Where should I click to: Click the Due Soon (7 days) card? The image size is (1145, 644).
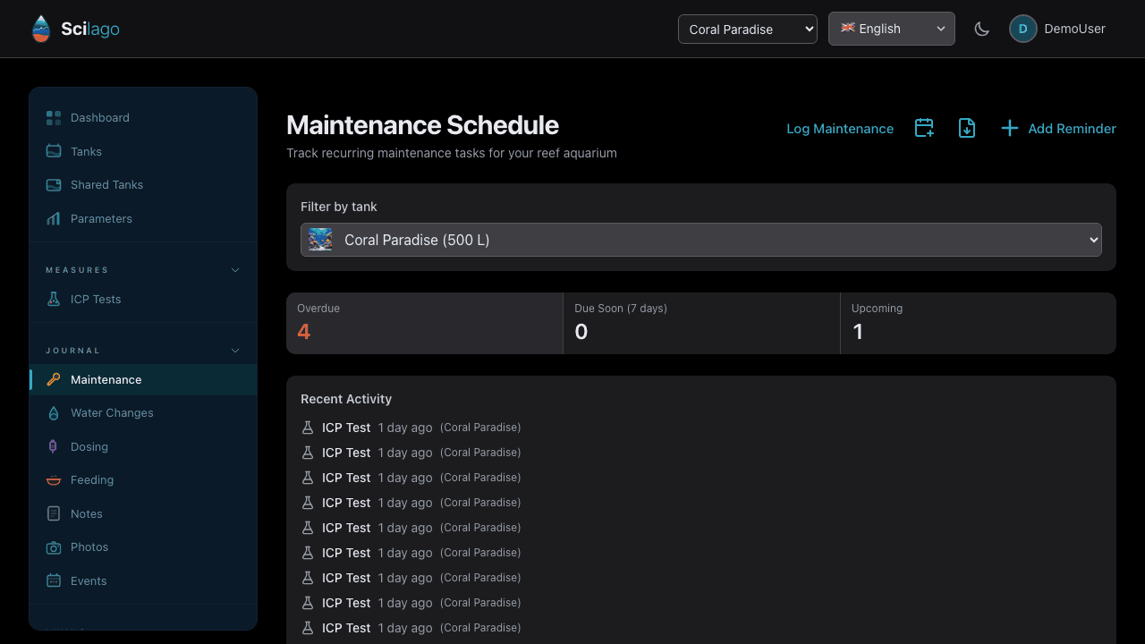(x=701, y=323)
